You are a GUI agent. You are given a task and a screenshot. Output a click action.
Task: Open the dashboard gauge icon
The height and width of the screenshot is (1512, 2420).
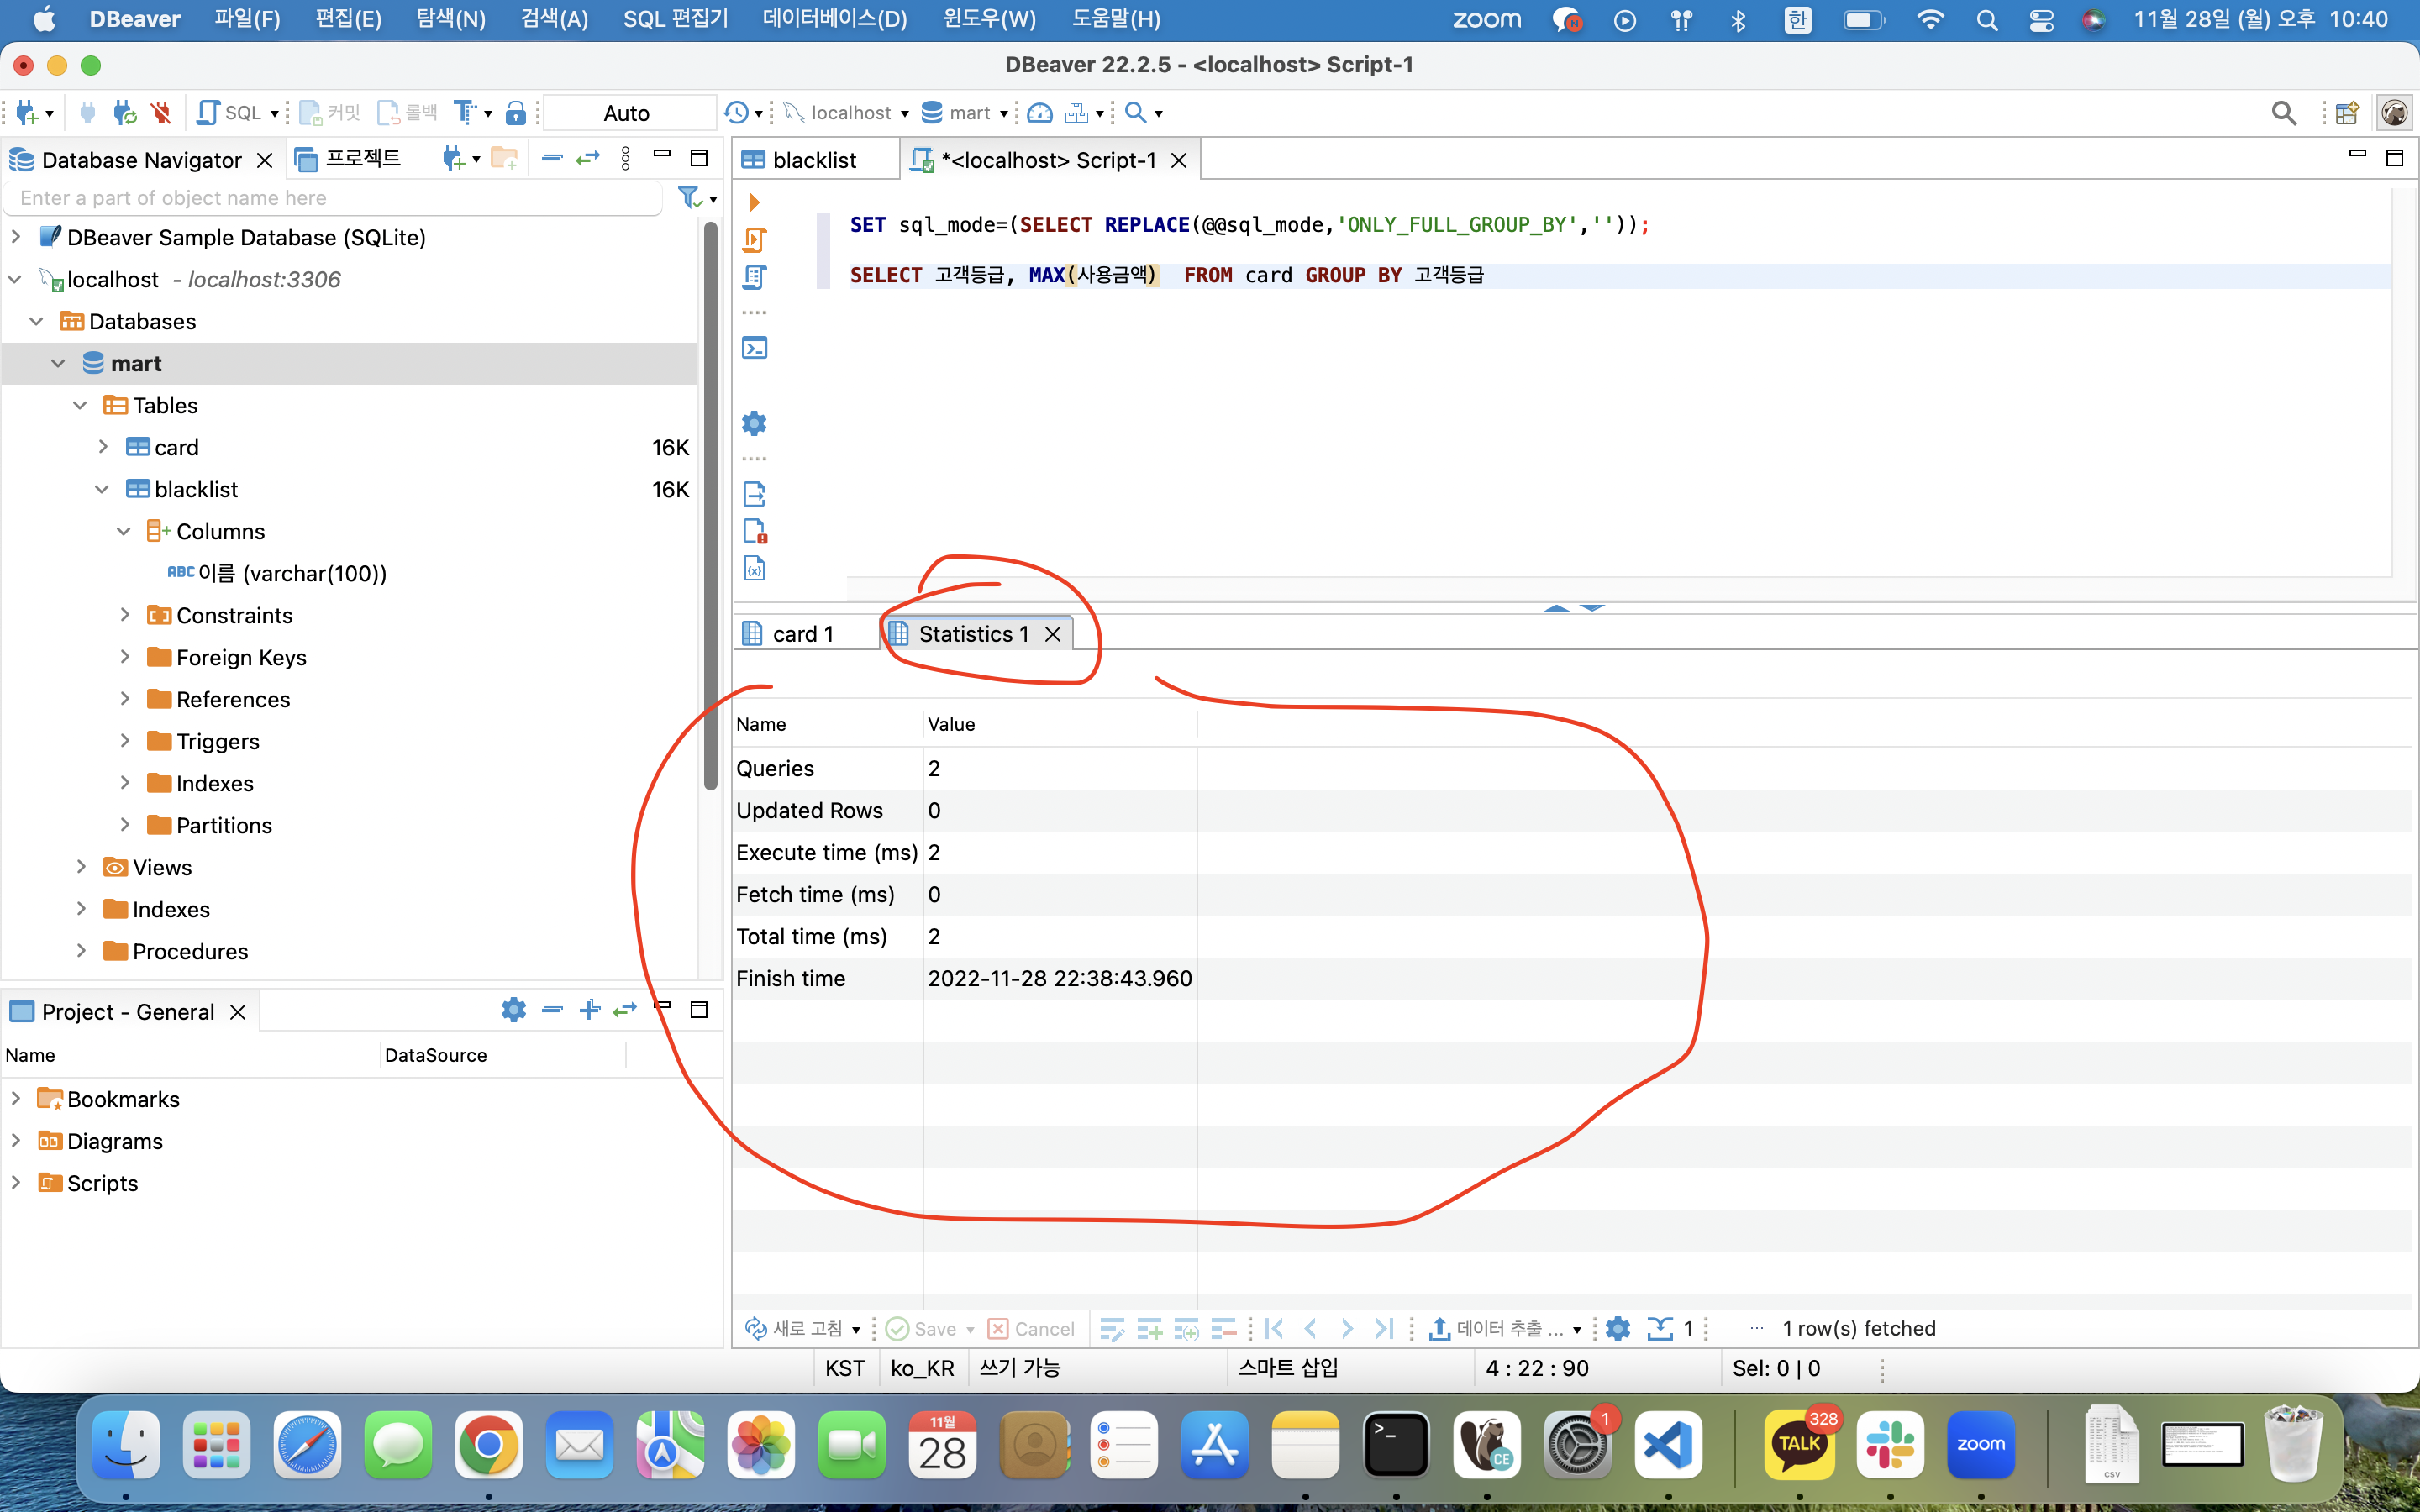coord(1040,113)
